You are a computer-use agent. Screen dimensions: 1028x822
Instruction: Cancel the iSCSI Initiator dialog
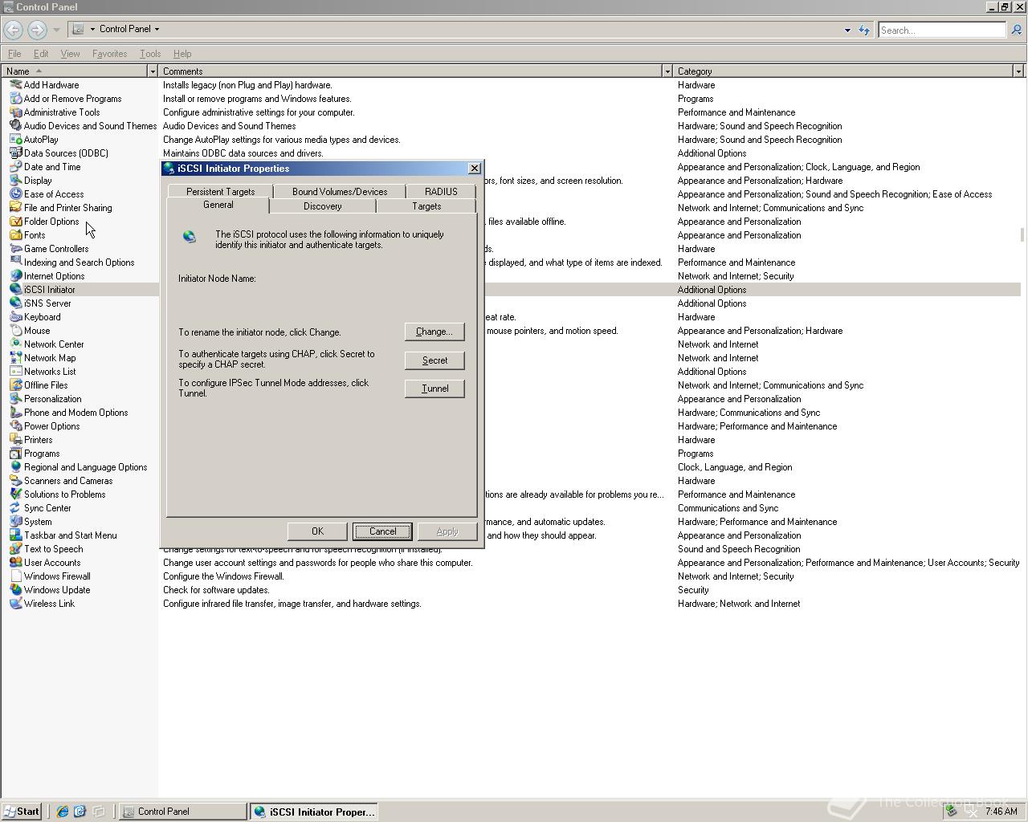[x=382, y=531]
